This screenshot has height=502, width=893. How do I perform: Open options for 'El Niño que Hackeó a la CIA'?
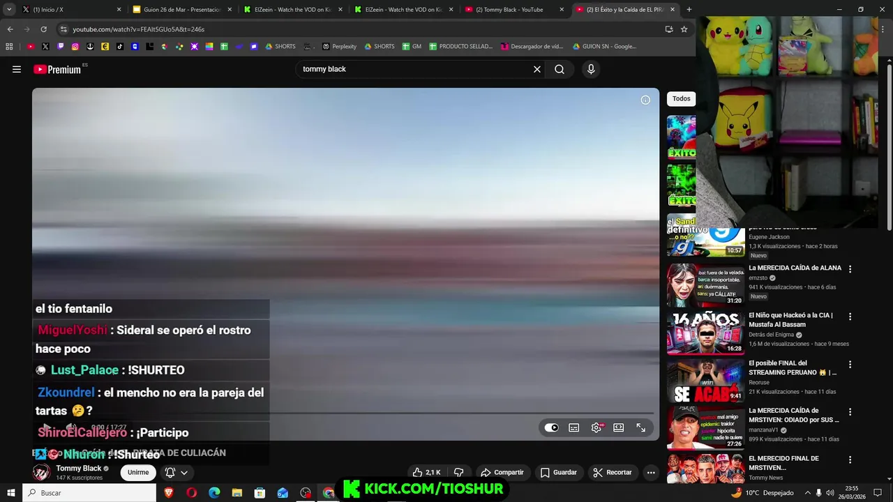[850, 317]
